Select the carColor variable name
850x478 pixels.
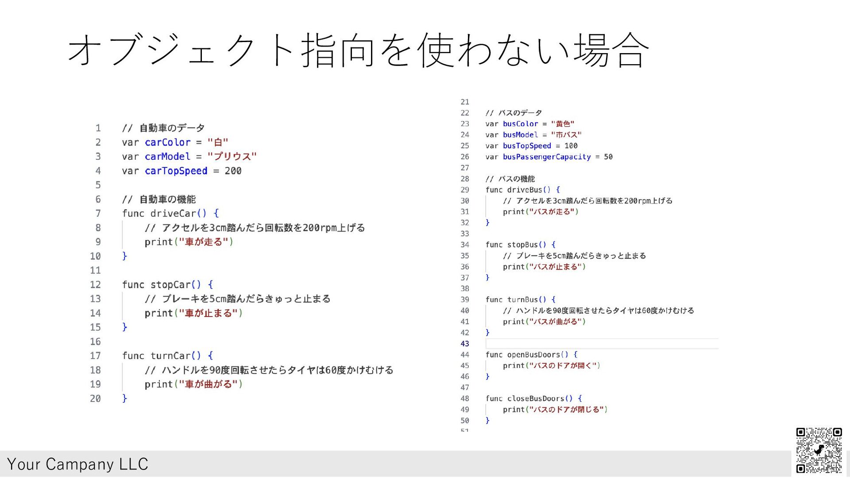click(167, 143)
